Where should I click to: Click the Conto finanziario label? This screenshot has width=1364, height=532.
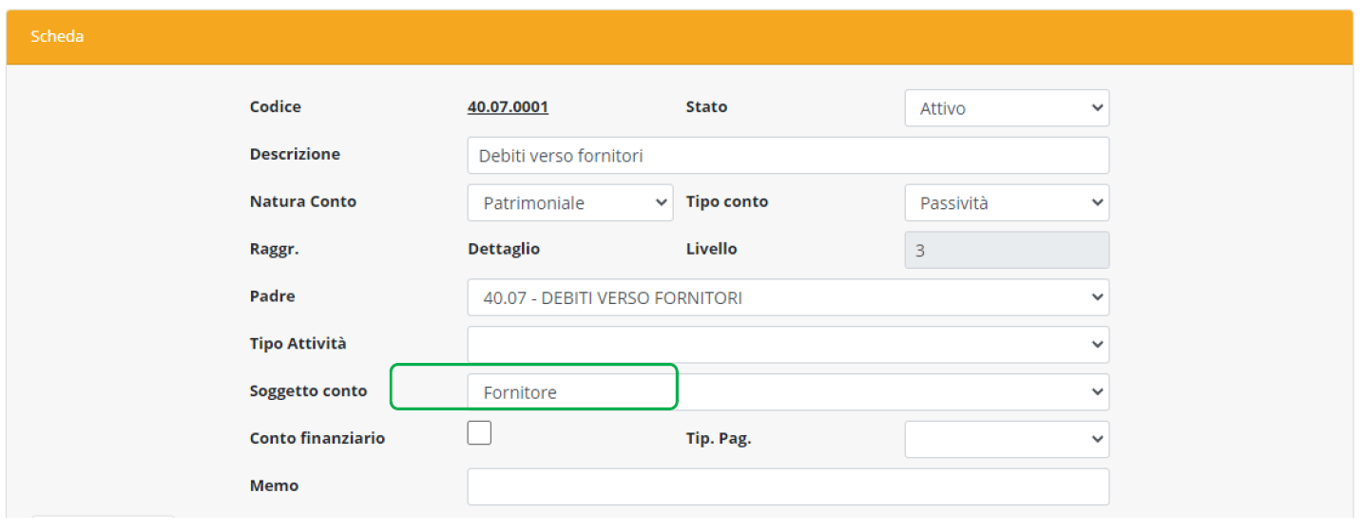[x=317, y=439]
